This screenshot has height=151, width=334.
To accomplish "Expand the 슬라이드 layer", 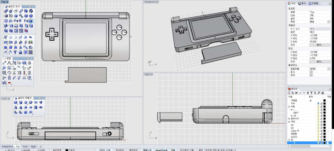I will pyautogui.click(x=289, y=118).
